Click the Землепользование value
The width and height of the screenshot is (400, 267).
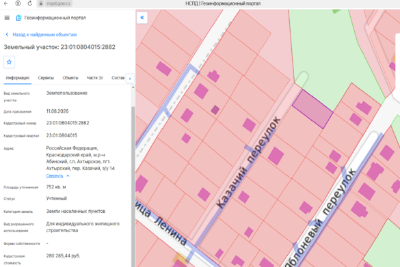click(67, 94)
